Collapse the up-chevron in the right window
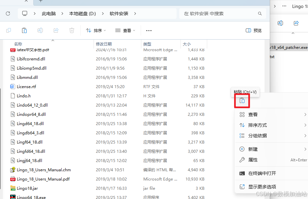This screenshot has width=308, height=199. coord(293,33)
